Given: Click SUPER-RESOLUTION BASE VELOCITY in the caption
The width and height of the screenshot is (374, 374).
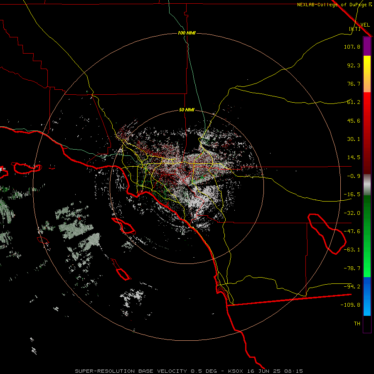Looking at the screenshot, I should [x=131, y=371].
